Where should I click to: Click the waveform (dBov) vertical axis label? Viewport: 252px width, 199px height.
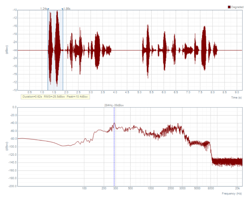tap(7, 50)
